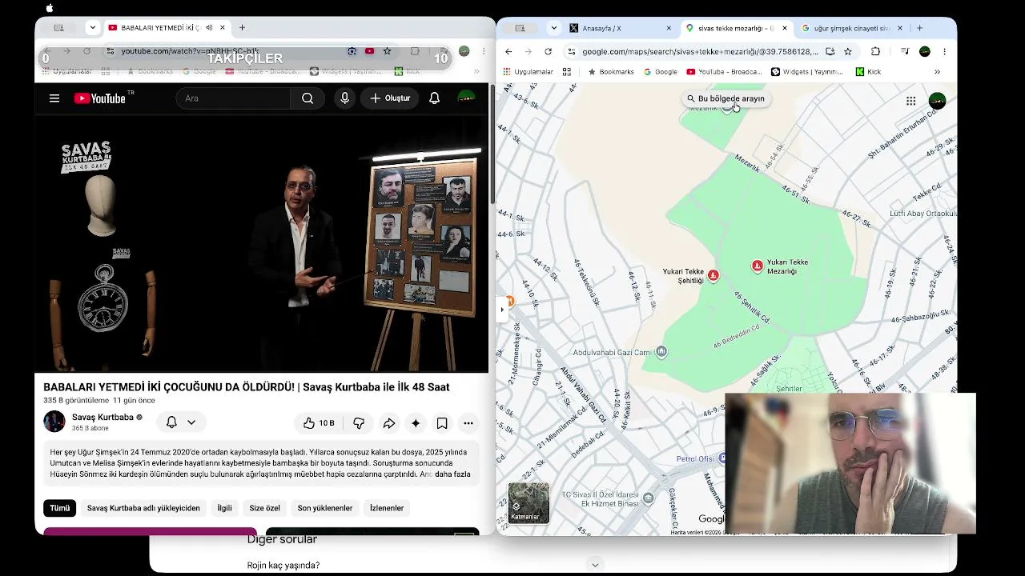This screenshot has height=576, width=1025.
Task: Open the Savaş Kurtbaba channel name link
Action: tap(102, 417)
